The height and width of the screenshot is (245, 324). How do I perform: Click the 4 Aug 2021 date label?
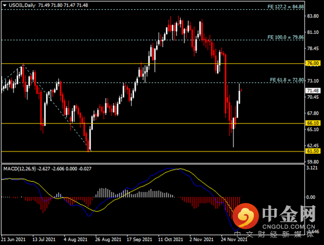click(x=75, y=239)
